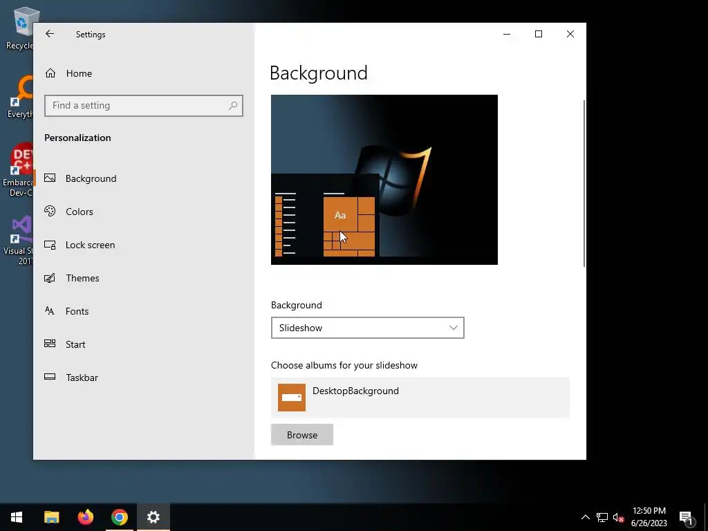The image size is (708, 531).
Task: Click the Lock screen monitor icon
Action: pyautogui.click(x=50, y=245)
